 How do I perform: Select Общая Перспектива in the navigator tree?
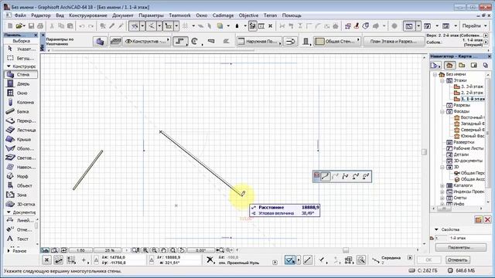tap(469, 173)
